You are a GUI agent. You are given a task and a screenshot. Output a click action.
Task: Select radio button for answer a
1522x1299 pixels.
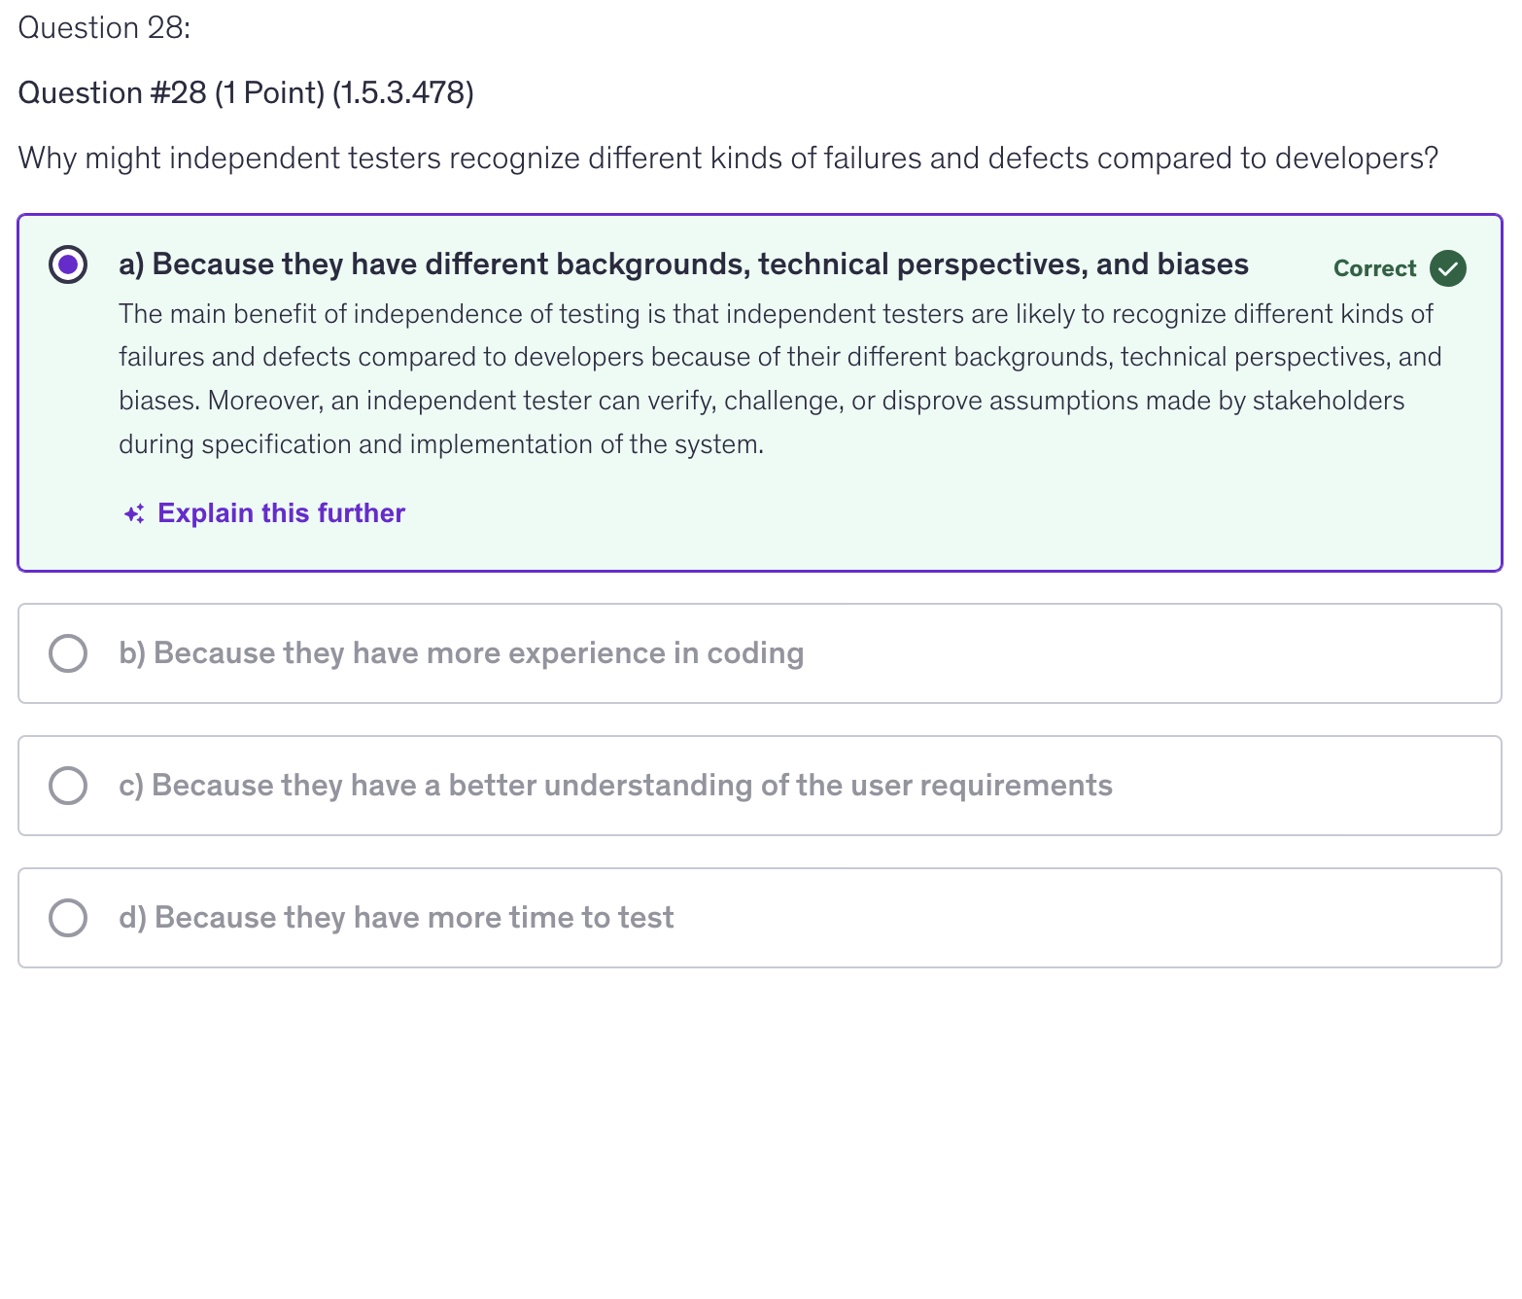(x=68, y=264)
